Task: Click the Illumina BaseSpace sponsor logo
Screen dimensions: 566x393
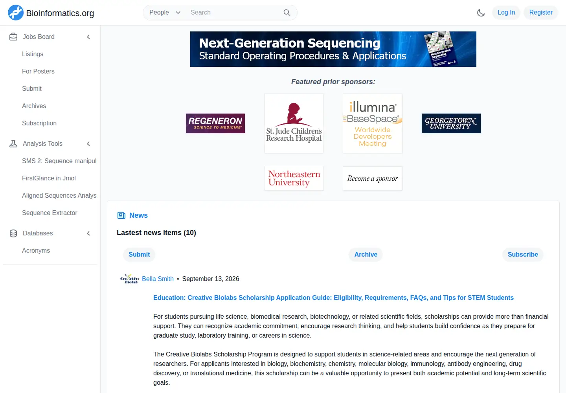Action: (373, 123)
